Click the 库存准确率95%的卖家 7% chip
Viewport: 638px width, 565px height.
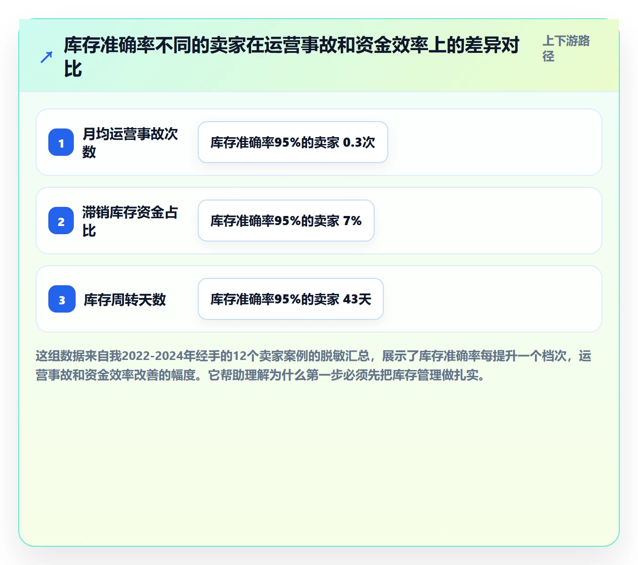pyautogui.click(x=286, y=221)
